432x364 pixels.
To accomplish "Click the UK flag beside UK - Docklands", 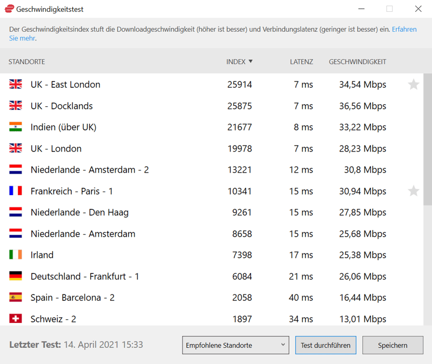I will [16, 106].
